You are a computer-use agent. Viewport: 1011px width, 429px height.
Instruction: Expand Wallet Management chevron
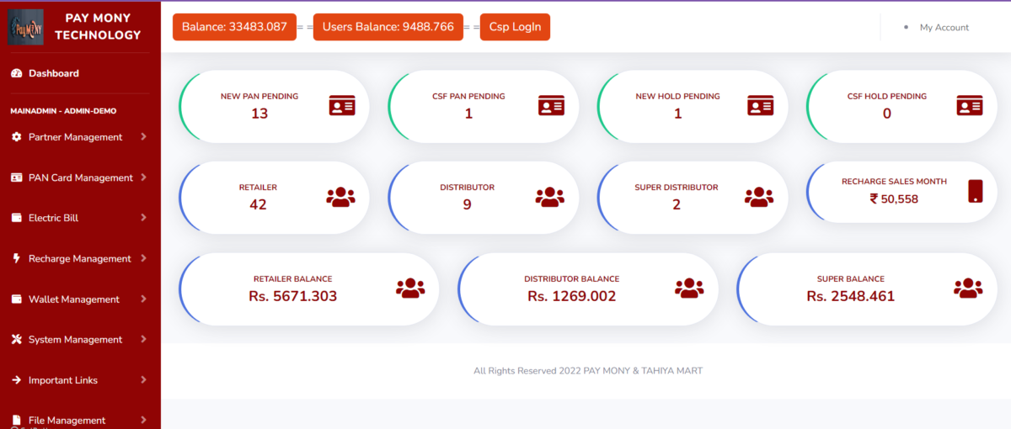coord(143,298)
